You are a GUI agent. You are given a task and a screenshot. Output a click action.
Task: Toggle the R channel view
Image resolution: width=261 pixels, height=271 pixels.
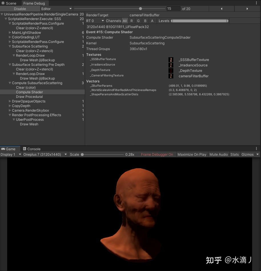132,21
